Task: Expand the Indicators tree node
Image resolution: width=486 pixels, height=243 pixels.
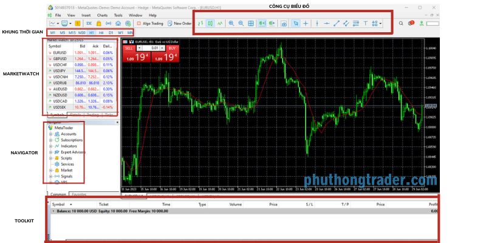Action: click(51, 146)
